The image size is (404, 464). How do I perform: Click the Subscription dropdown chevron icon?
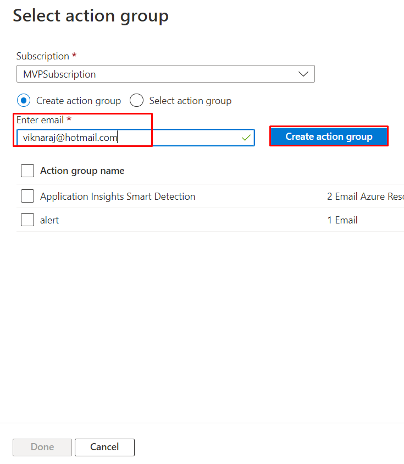(303, 73)
